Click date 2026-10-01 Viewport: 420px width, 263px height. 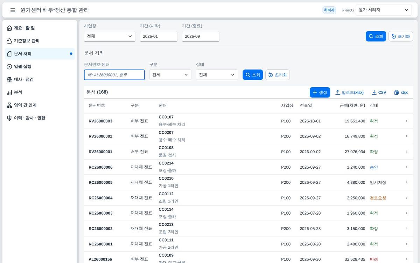point(310,121)
